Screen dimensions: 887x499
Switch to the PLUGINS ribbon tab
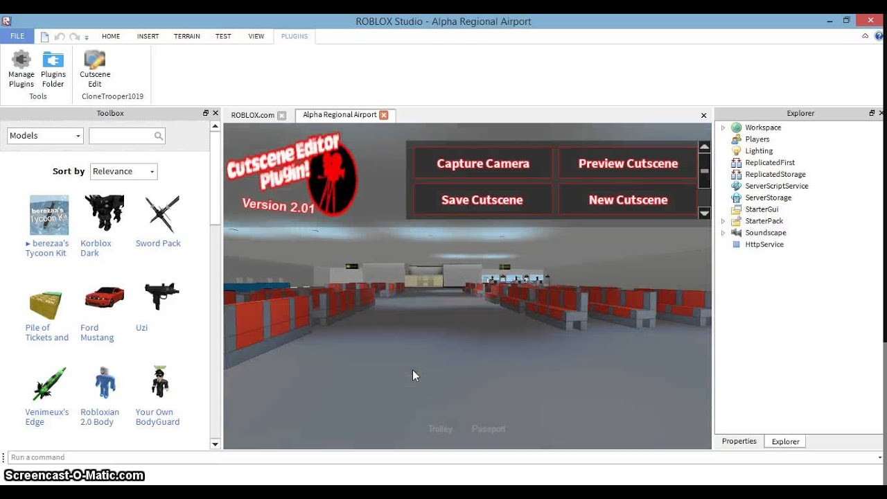(295, 36)
